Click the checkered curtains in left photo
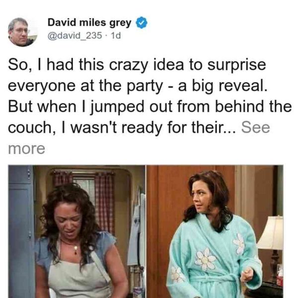The height and width of the screenshot is (298, 298). click(x=104, y=202)
